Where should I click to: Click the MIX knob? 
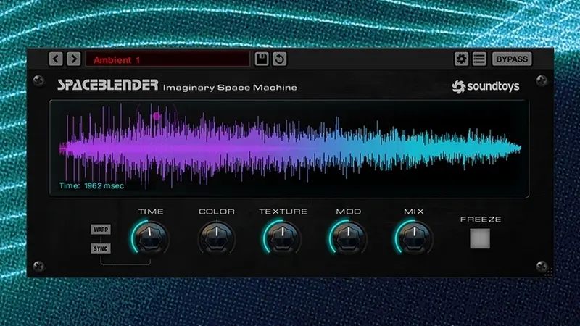pyautogui.click(x=414, y=238)
